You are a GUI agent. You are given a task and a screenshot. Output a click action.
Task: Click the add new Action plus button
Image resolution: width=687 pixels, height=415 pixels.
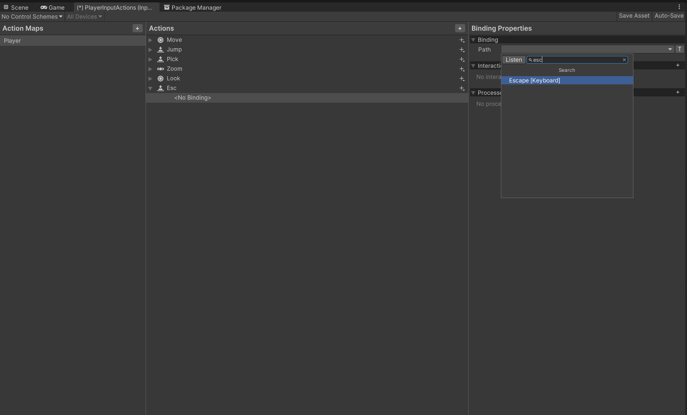460,28
